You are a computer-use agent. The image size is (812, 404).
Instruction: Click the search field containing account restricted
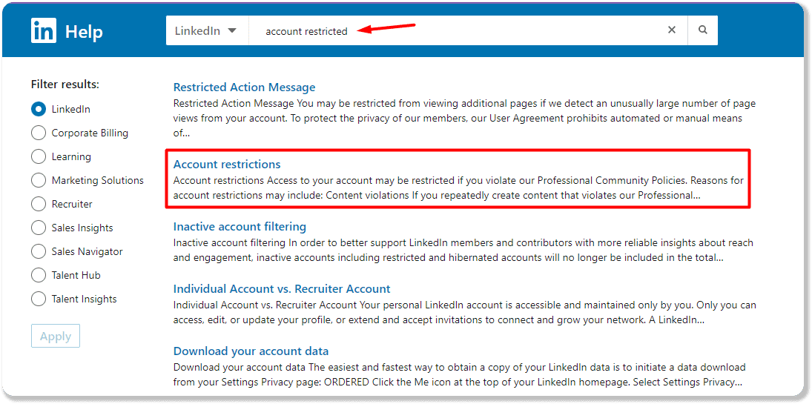tap(460, 31)
